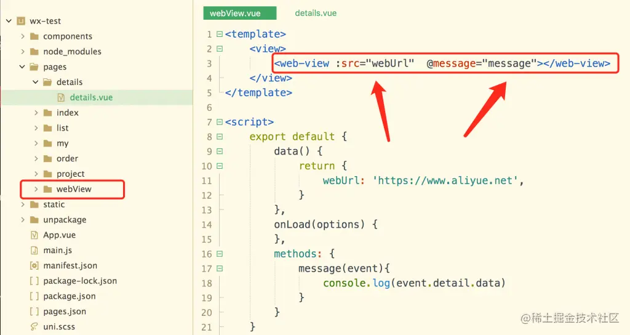The height and width of the screenshot is (335, 630).
Task: Collapse the wx-test project root chevron
Action: point(9,20)
